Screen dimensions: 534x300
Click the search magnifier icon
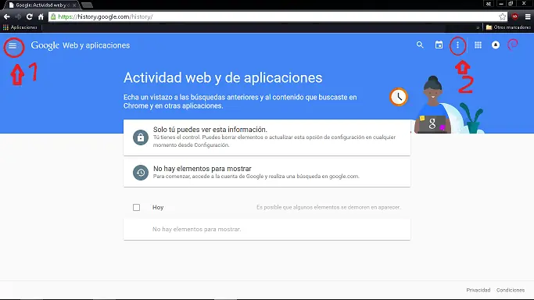click(x=420, y=45)
